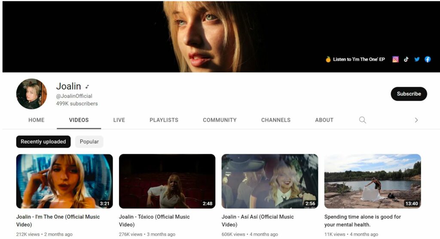Go to the COMMUNITY tab
This screenshot has height=239, width=440.
tap(220, 120)
